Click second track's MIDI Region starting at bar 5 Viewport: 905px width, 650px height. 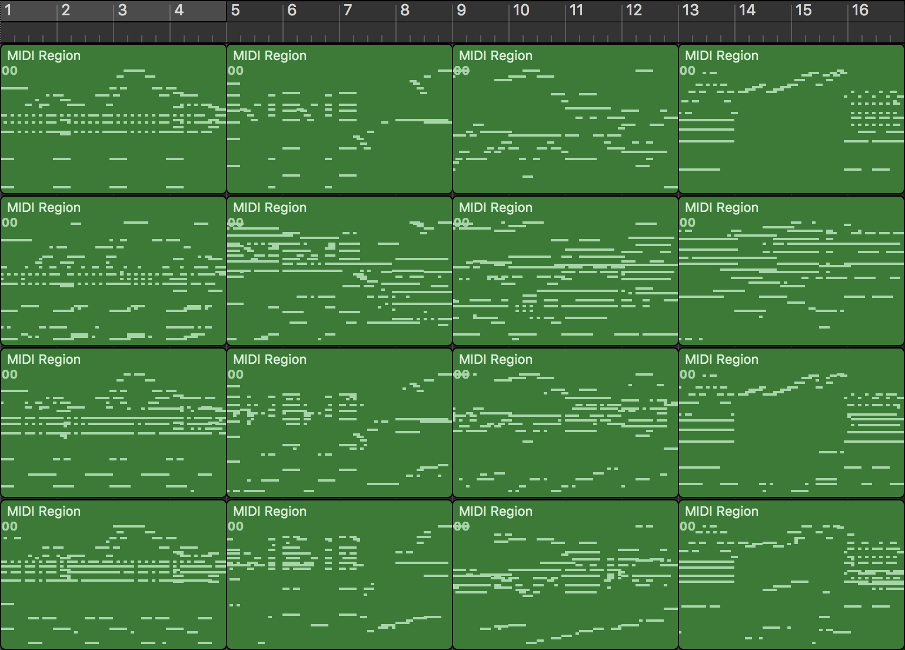[x=340, y=271]
